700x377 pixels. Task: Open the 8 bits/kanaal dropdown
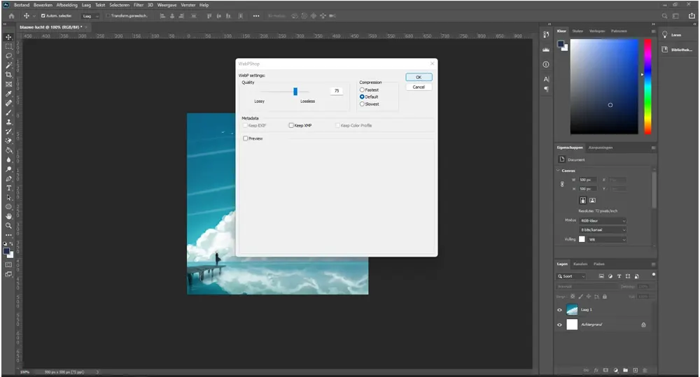pyautogui.click(x=603, y=230)
